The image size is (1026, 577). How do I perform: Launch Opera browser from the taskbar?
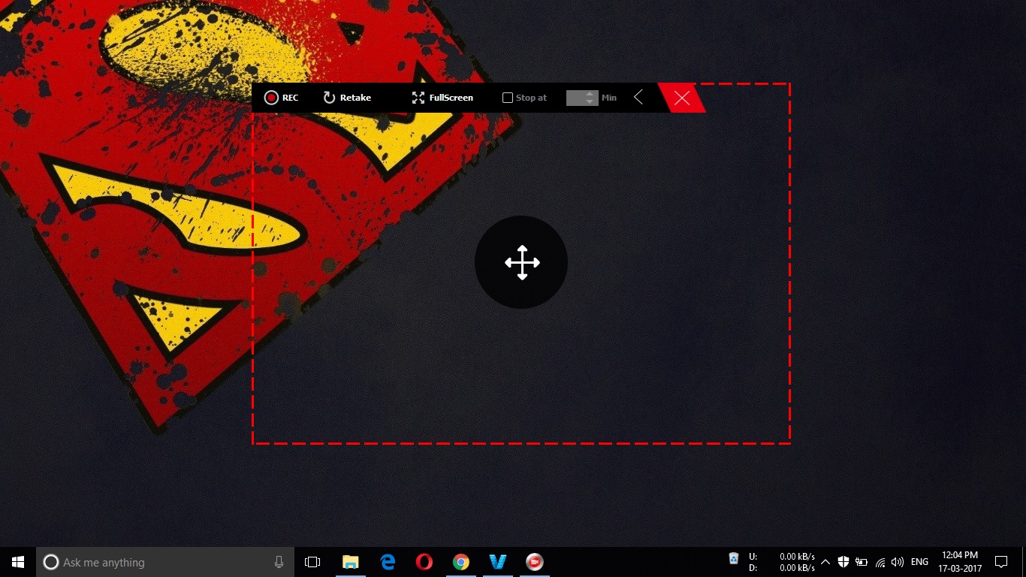pos(424,562)
